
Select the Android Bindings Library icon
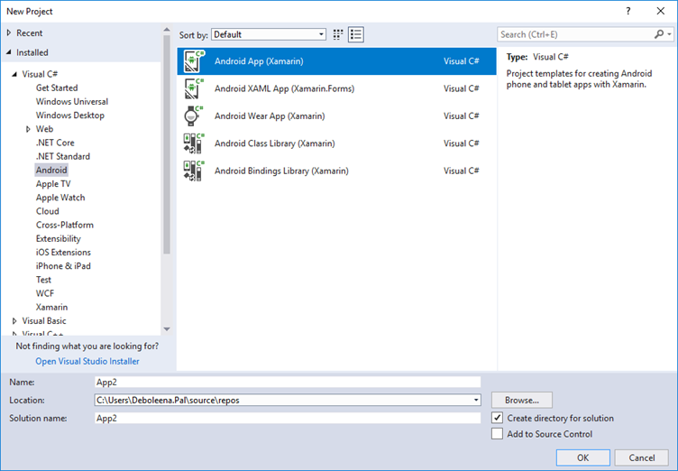coord(194,170)
